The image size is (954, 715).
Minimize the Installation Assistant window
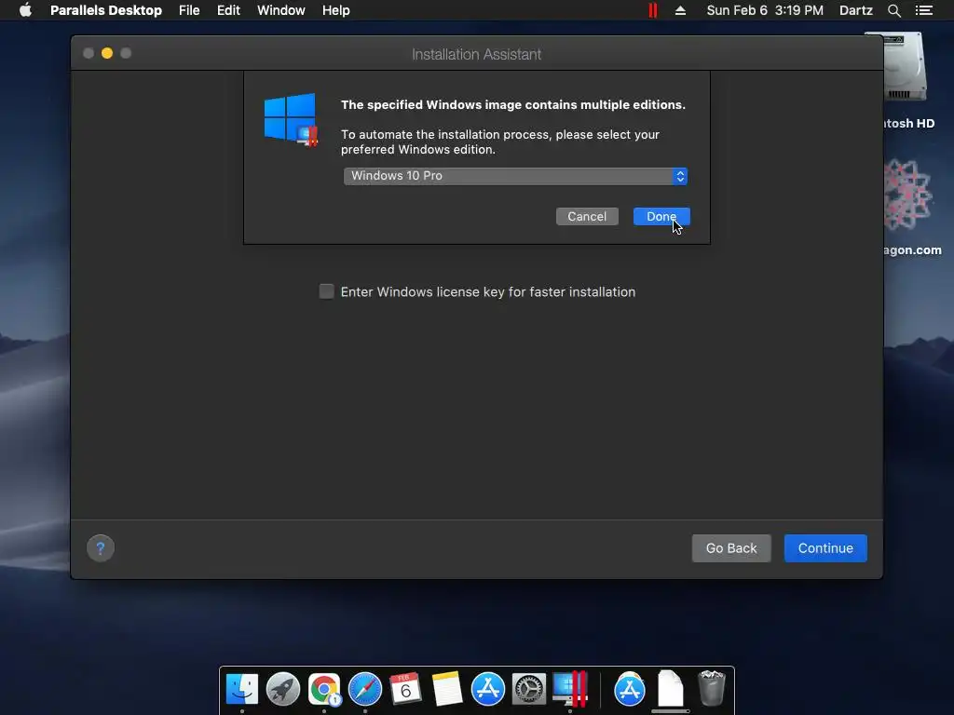point(107,53)
